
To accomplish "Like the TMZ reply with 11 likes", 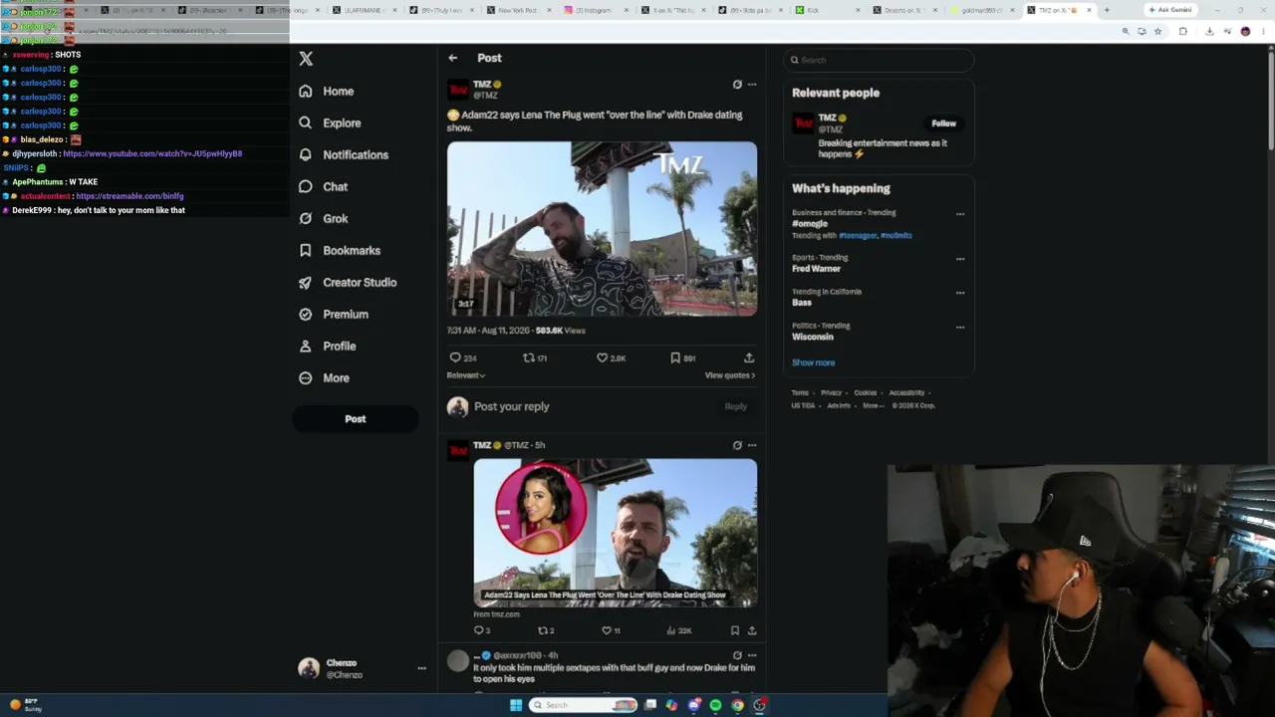I will pyautogui.click(x=611, y=630).
